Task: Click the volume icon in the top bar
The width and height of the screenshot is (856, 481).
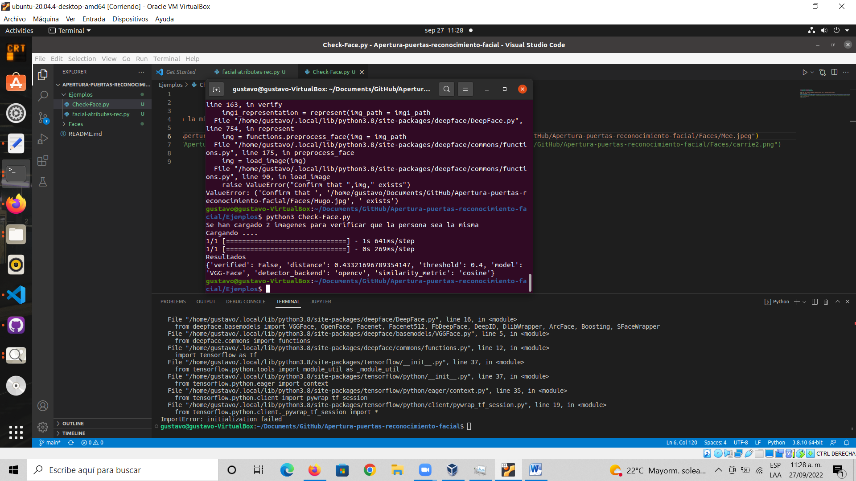Action: pyautogui.click(x=824, y=30)
